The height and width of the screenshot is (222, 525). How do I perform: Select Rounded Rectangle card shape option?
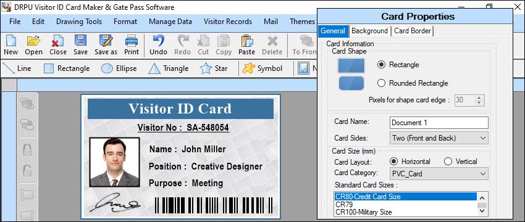point(381,83)
